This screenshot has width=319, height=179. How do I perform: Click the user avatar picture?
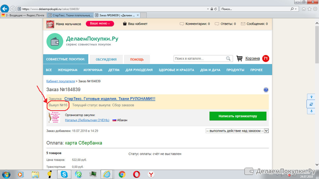tap(50, 24)
